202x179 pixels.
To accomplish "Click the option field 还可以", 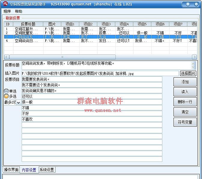I will click(92, 96).
